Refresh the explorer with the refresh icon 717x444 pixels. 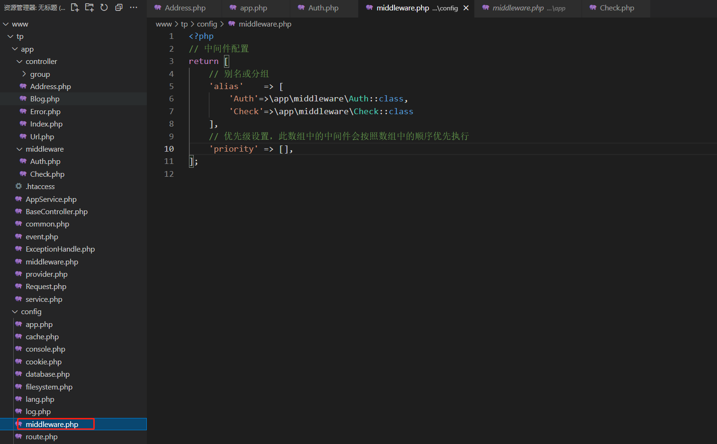[x=104, y=7]
